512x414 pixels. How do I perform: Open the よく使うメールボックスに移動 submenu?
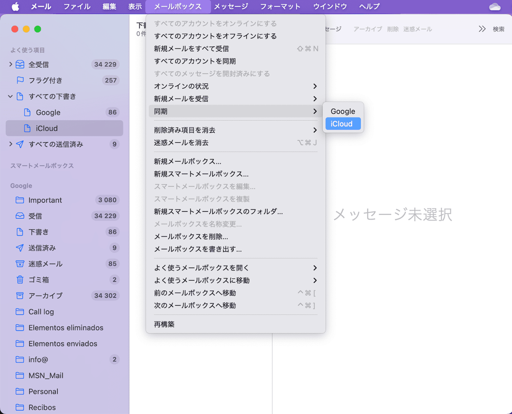click(x=236, y=280)
